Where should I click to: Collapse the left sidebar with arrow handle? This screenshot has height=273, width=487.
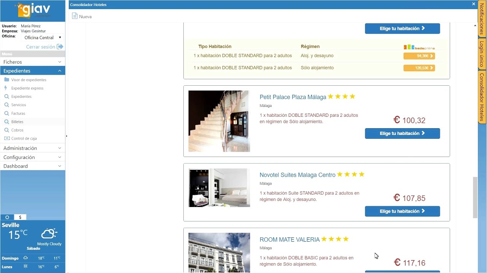[67, 136]
